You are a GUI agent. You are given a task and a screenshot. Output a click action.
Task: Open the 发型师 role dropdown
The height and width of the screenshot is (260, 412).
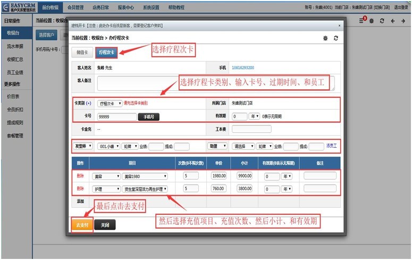click(x=83, y=146)
